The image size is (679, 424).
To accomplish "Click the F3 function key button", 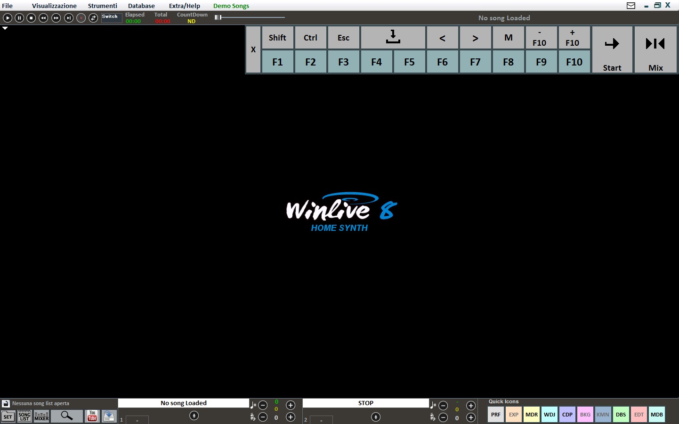I will (343, 62).
